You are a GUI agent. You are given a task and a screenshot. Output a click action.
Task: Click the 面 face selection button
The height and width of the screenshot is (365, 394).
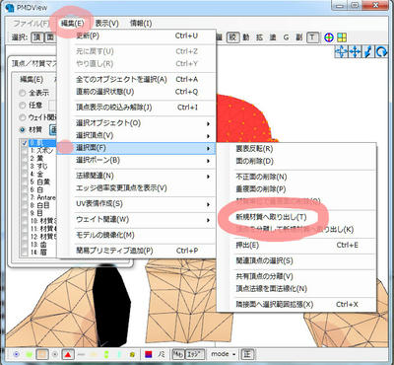(50, 37)
